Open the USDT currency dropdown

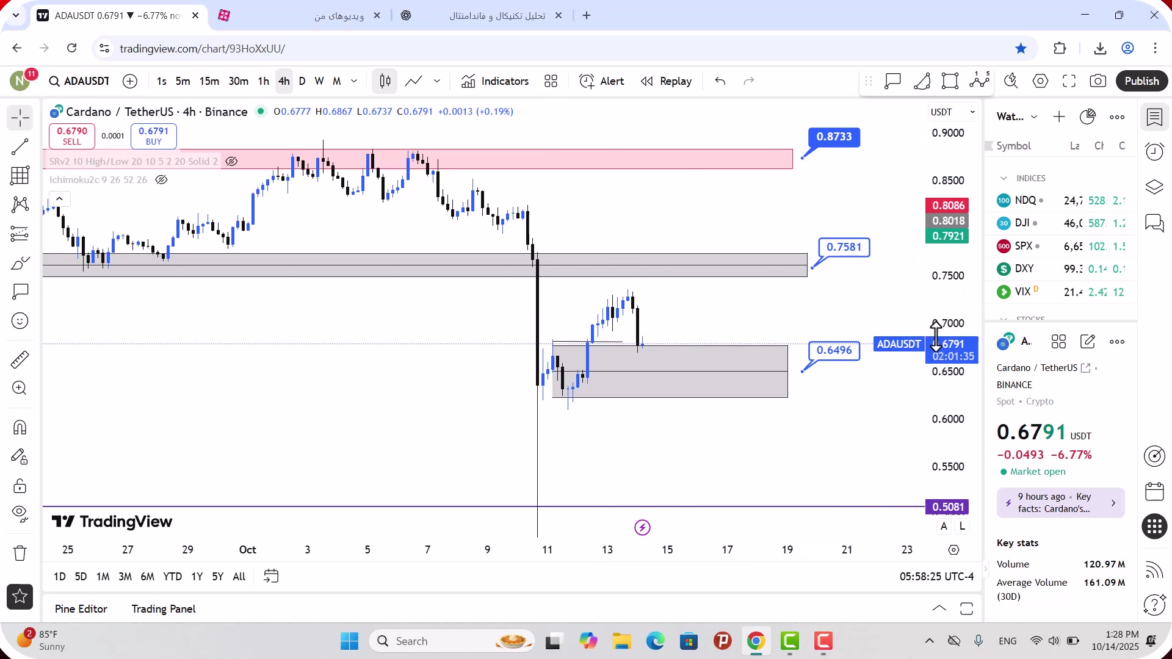click(x=952, y=112)
